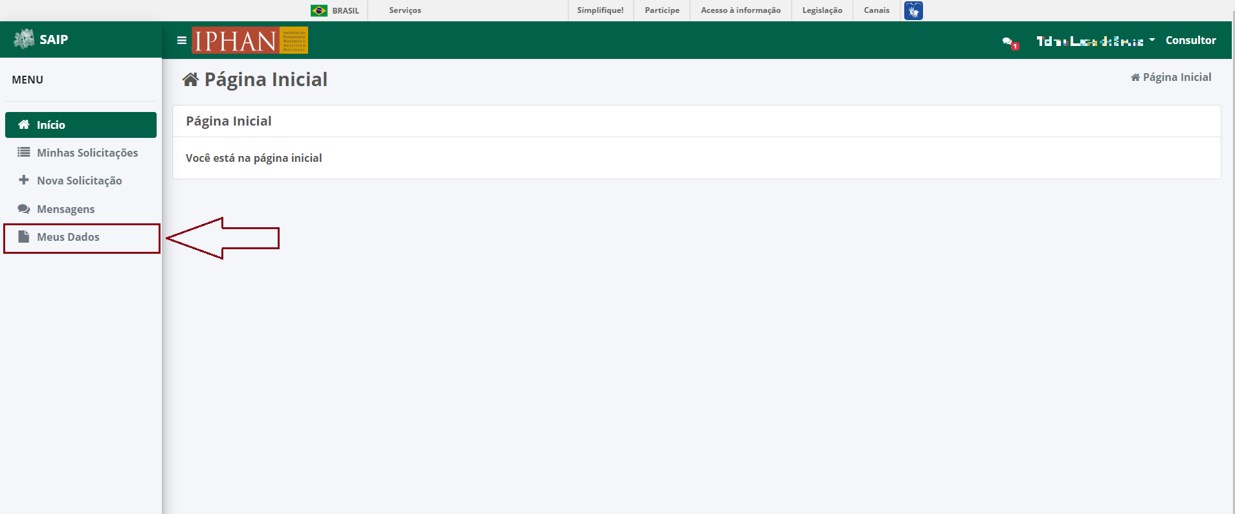Open the chat messages notification icon
The width and height of the screenshot is (1235, 514).
pyautogui.click(x=1010, y=43)
